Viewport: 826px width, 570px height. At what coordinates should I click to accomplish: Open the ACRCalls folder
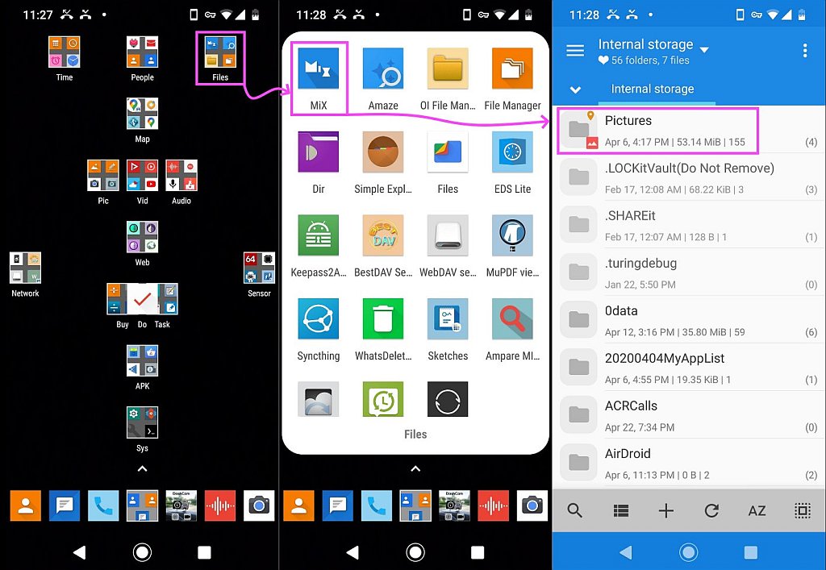689,415
